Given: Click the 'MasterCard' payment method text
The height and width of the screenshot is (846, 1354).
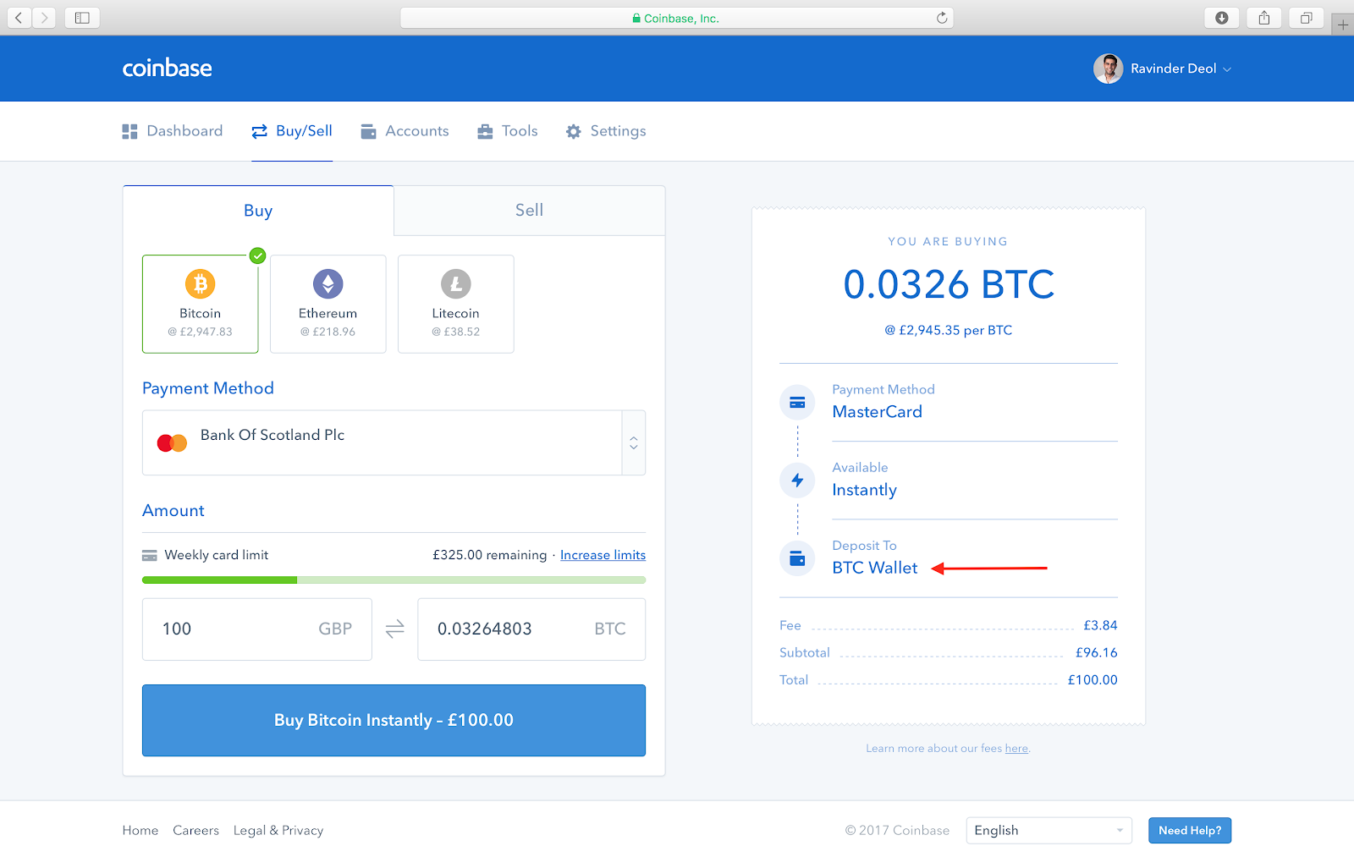Looking at the screenshot, I should pyautogui.click(x=878, y=412).
